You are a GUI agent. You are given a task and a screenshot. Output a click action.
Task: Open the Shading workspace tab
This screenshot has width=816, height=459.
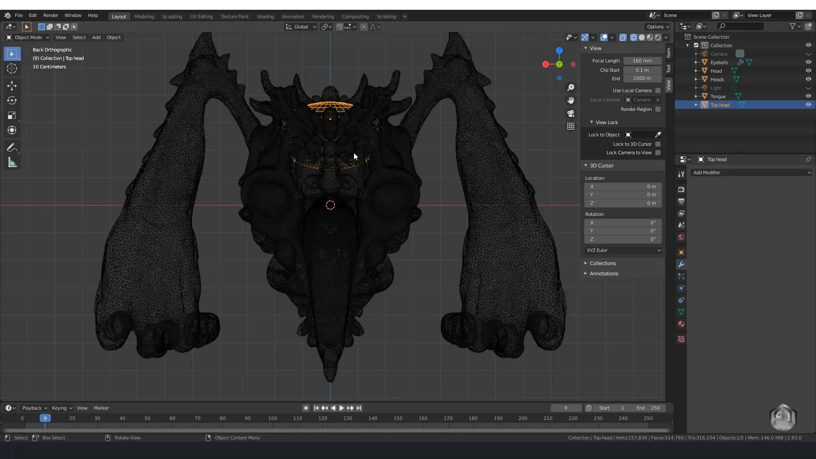(264, 16)
